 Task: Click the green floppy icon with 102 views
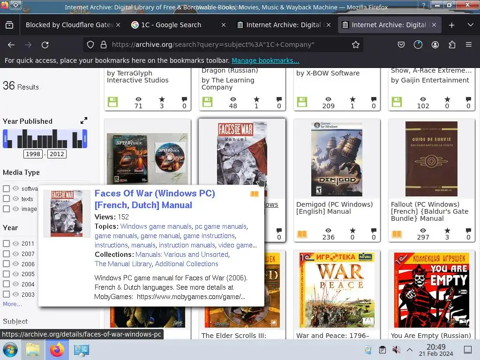point(397,102)
